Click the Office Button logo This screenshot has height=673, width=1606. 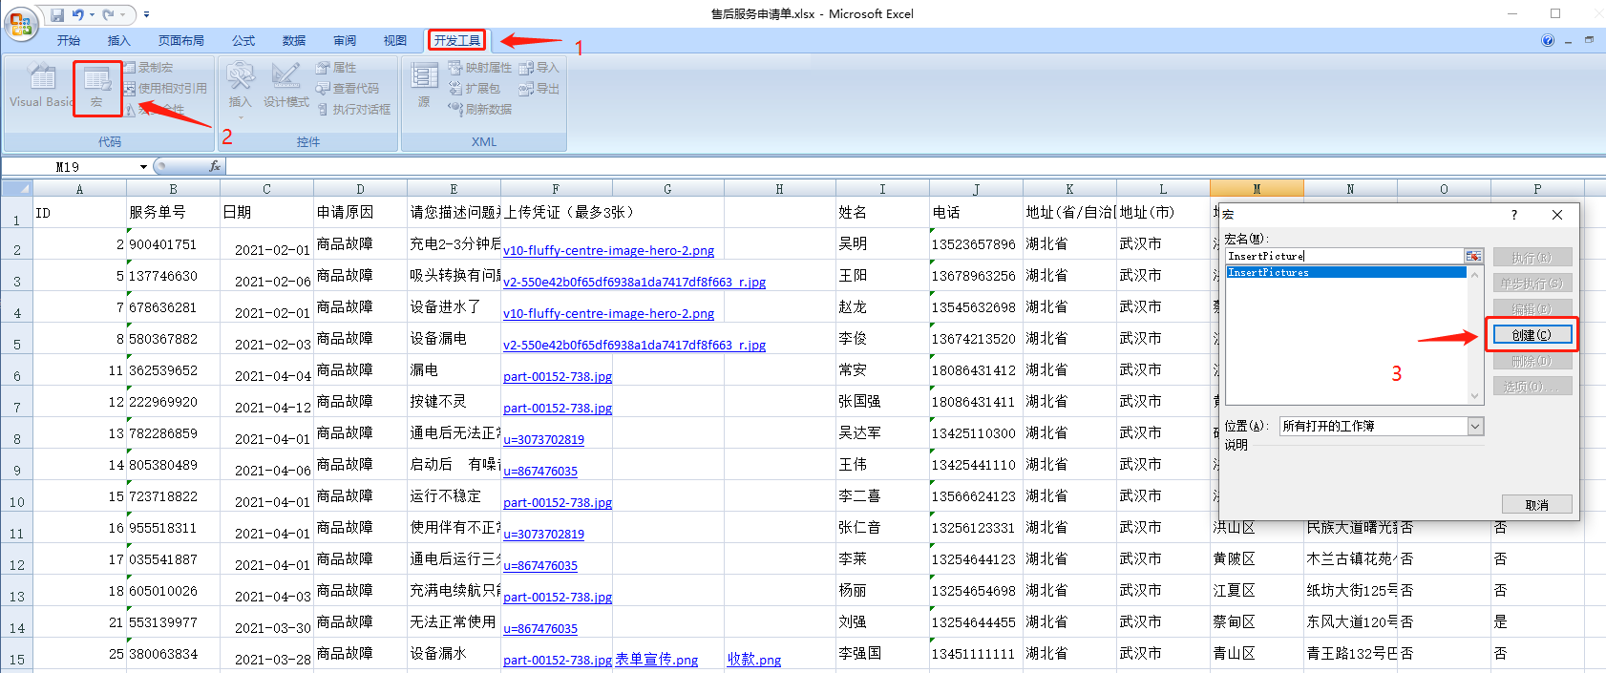(20, 23)
